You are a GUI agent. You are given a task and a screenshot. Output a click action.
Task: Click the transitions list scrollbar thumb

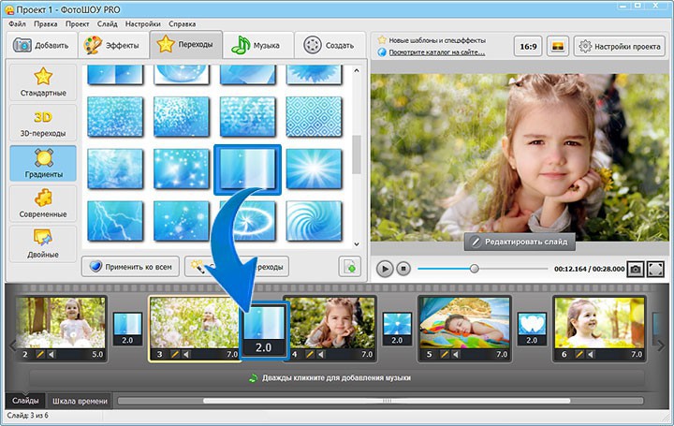click(x=357, y=154)
